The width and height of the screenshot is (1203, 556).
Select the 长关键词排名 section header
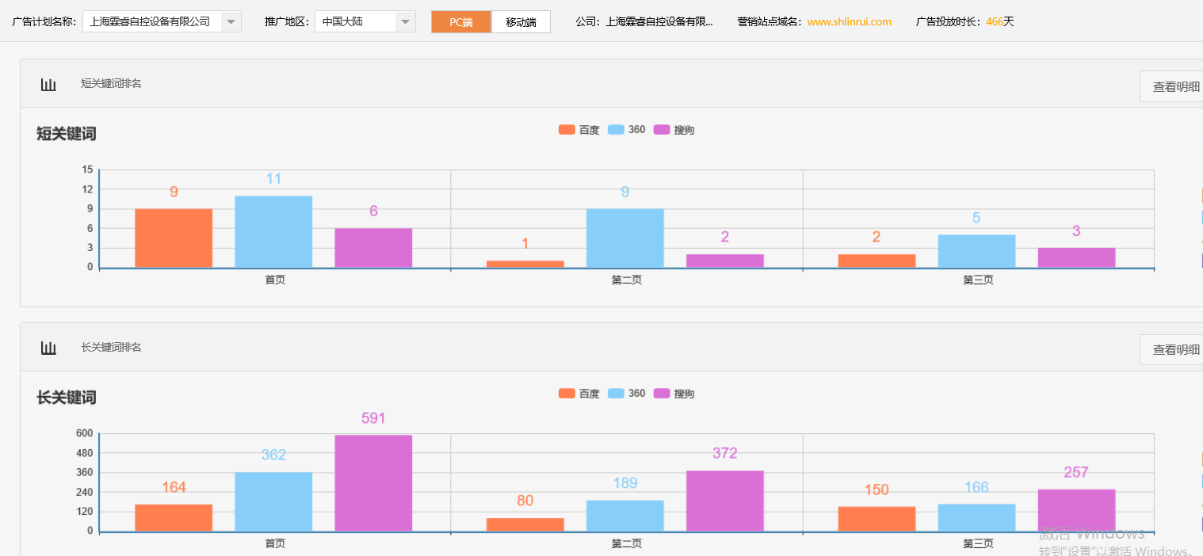[x=111, y=347]
